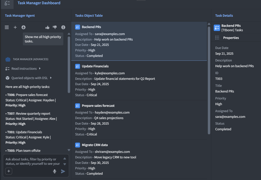Screen dimensions: 261x180
Task: Open the Backend PRs task title in the table
Action: pos(91,27)
